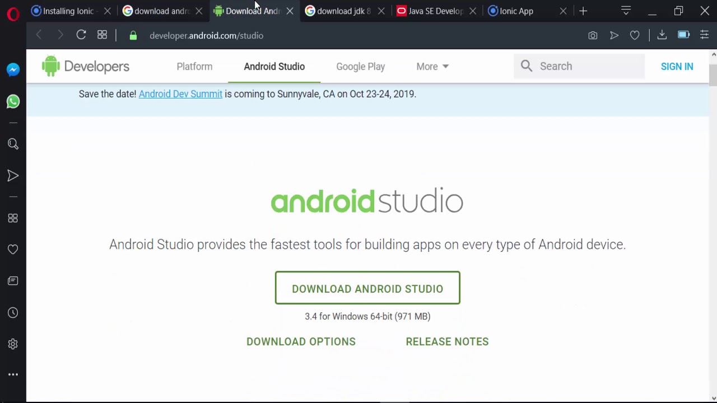Open Platform navigation item
Image resolution: width=717 pixels, height=403 pixels.
click(x=194, y=66)
